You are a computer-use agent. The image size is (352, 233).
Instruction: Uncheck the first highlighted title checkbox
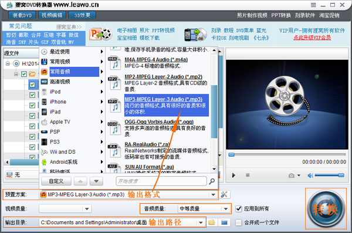[32, 85]
